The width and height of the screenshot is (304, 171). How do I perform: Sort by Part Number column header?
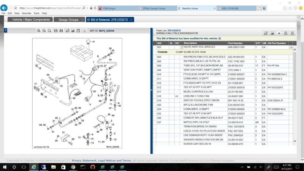pos(235,43)
